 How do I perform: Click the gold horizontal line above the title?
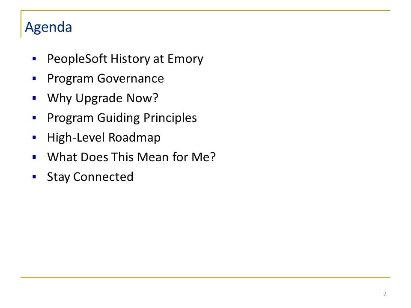click(205, 10)
